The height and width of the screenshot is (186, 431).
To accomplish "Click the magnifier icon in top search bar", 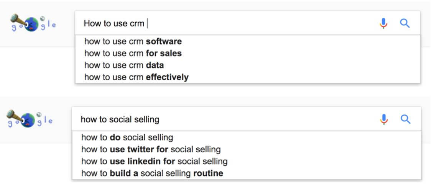I will (x=405, y=23).
